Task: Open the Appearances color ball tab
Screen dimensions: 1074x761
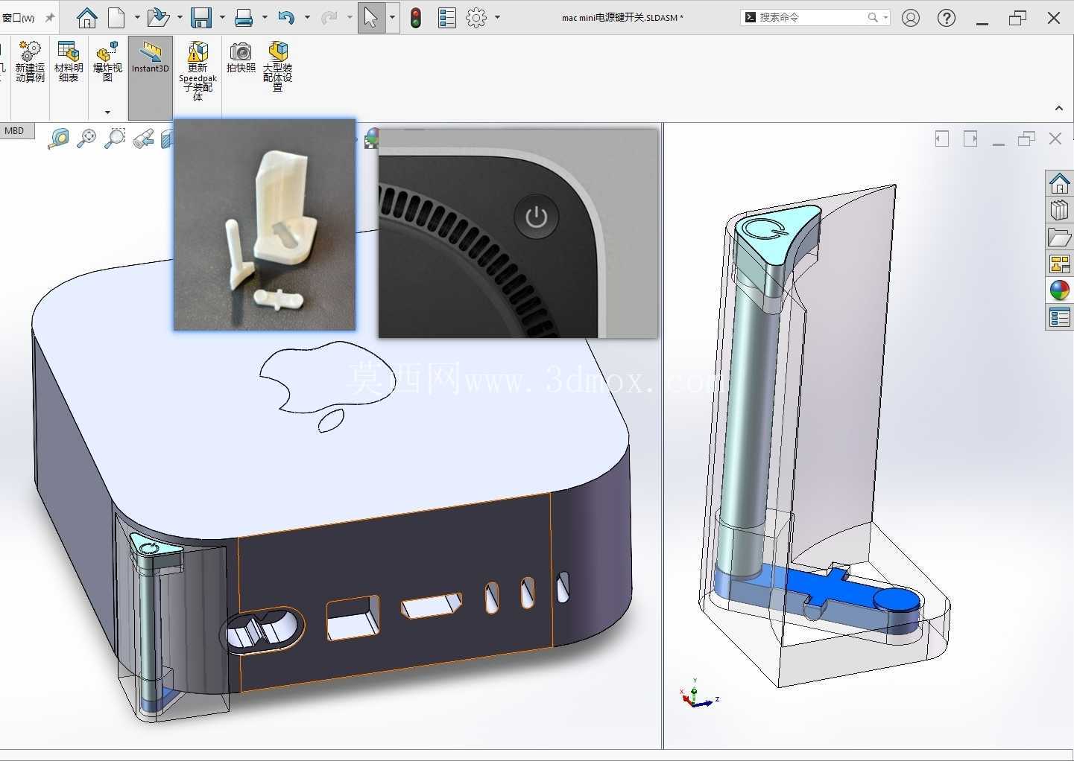Action: [1059, 290]
